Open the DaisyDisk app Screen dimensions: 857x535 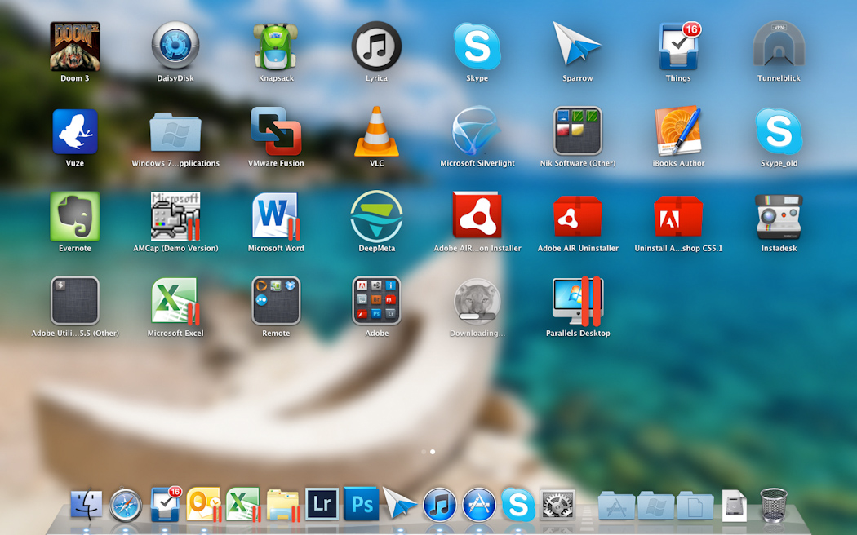175,47
